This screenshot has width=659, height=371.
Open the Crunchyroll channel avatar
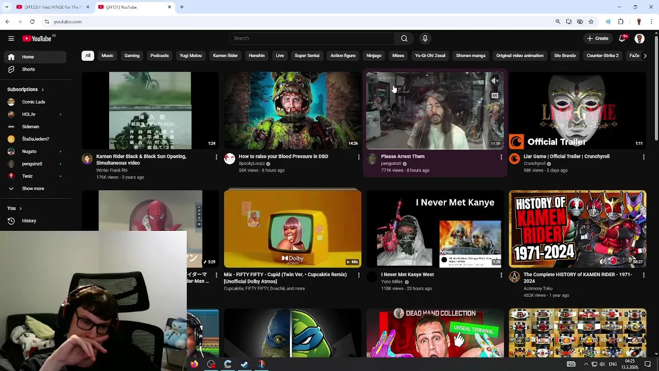point(514,159)
